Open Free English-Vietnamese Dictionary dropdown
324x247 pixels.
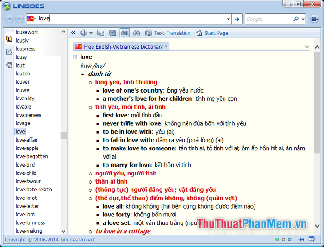pos(121,47)
